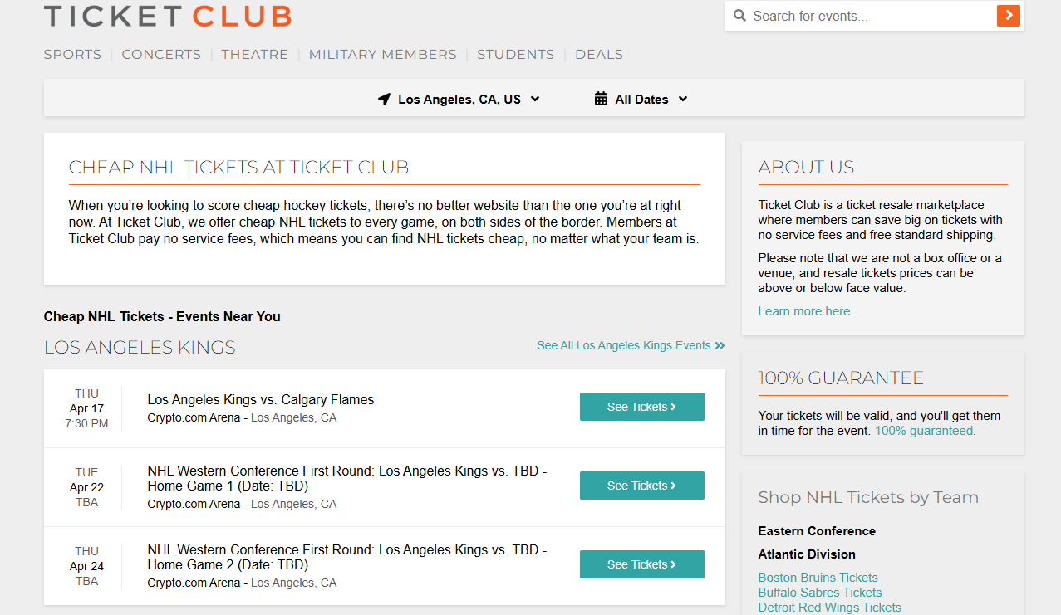
Task: Go to Students page
Action: click(x=515, y=55)
